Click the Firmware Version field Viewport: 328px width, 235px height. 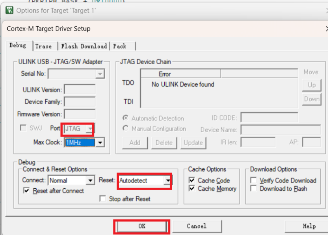click(80, 114)
